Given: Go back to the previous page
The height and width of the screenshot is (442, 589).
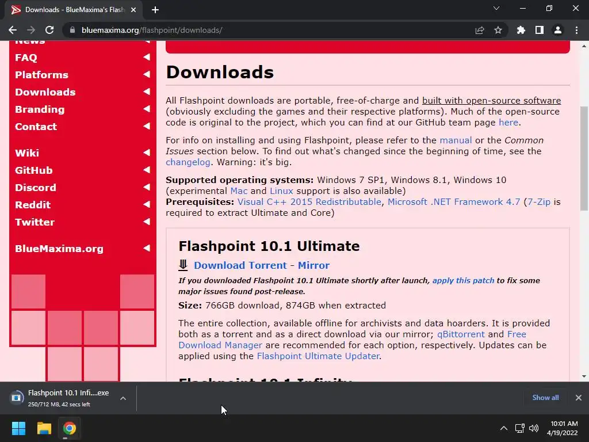Looking at the screenshot, I should click(13, 30).
